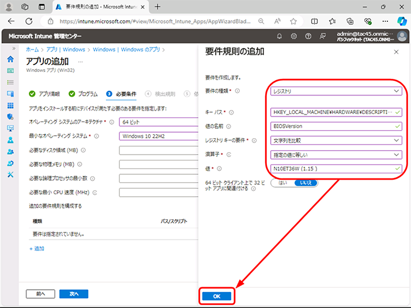This screenshot has width=411, height=308.
Task: Open notifications bell in Intune header
Action: [x=280, y=36]
